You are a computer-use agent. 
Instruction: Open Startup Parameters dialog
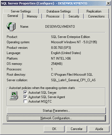tap(56, 111)
